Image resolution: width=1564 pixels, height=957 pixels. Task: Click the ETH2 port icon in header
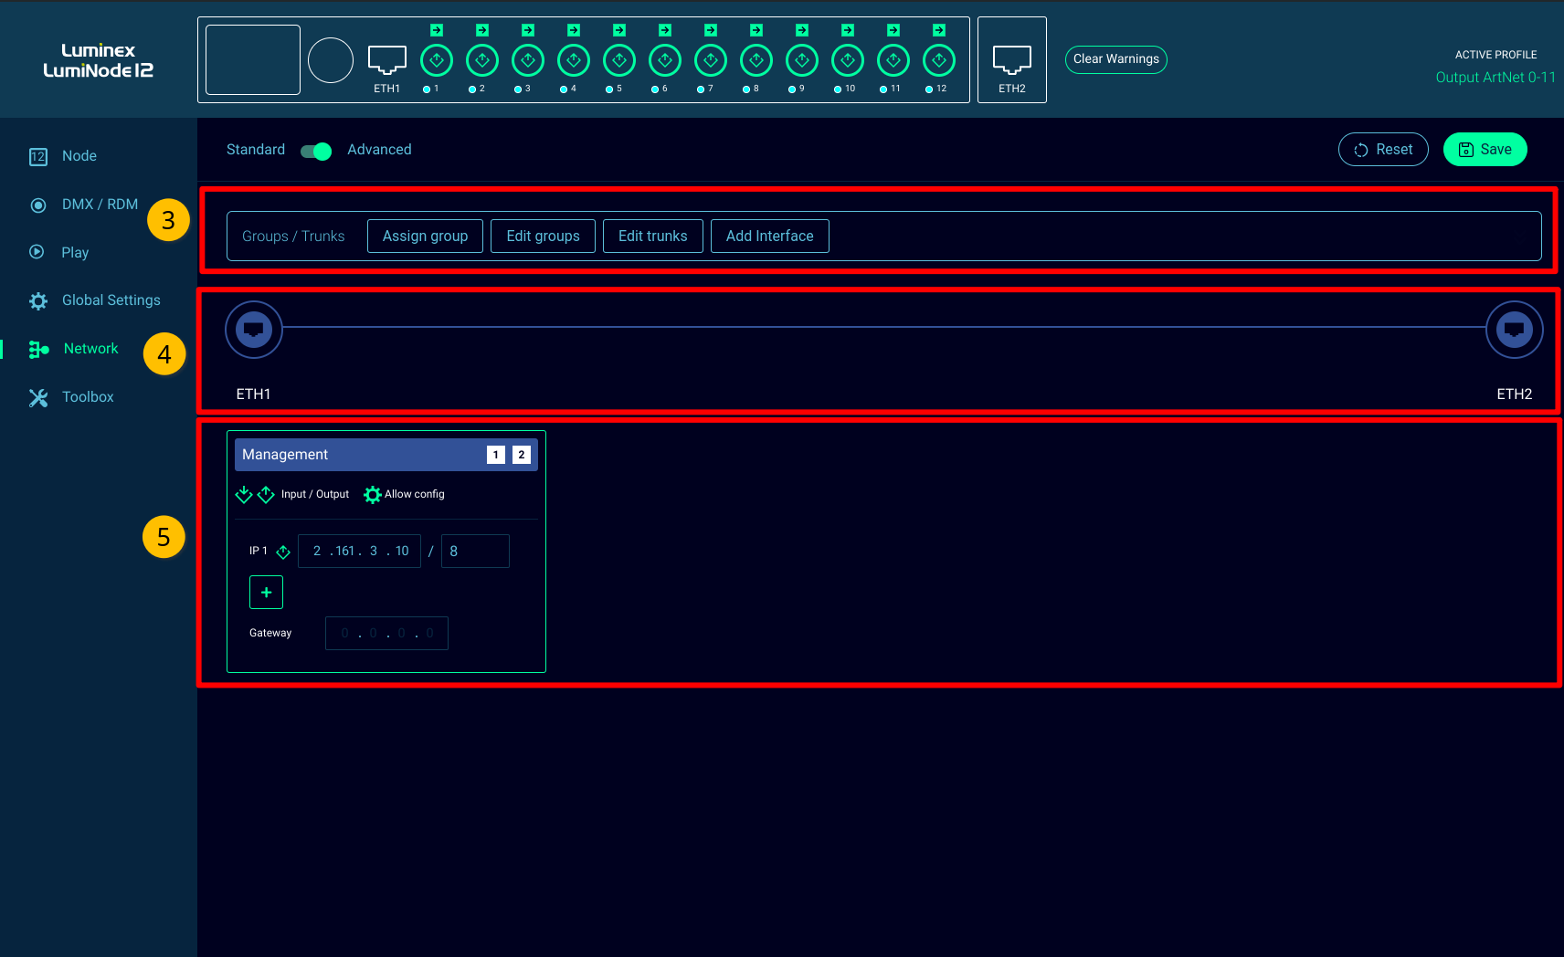click(1011, 60)
